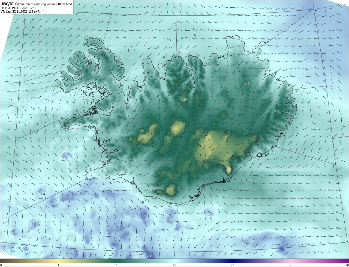Click the 0 tick on the color scale

pos(1,265)
